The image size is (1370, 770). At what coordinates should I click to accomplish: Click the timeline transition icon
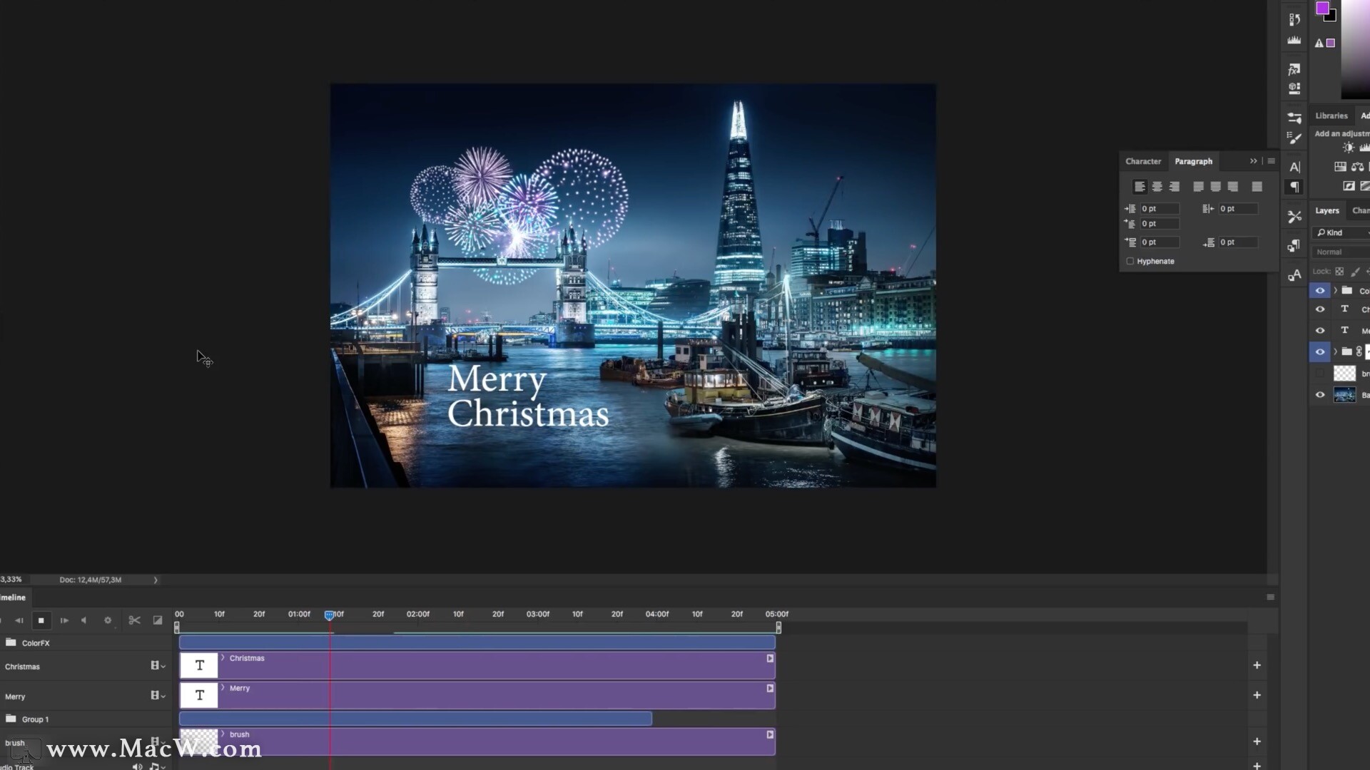click(x=158, y=620)
